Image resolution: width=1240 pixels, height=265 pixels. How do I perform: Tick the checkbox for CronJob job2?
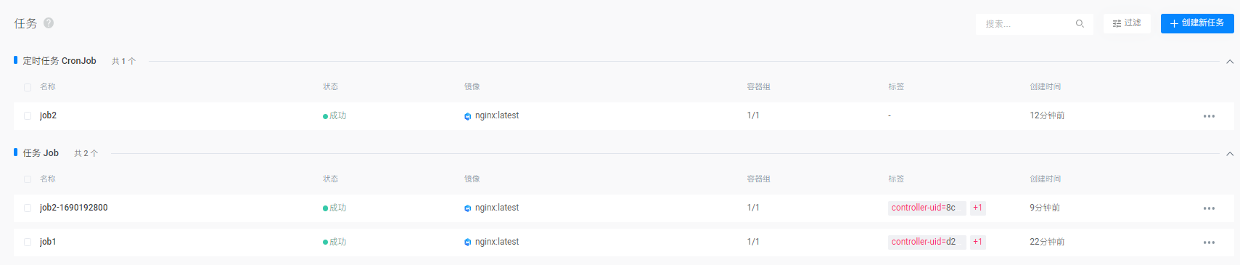[28, 116]
